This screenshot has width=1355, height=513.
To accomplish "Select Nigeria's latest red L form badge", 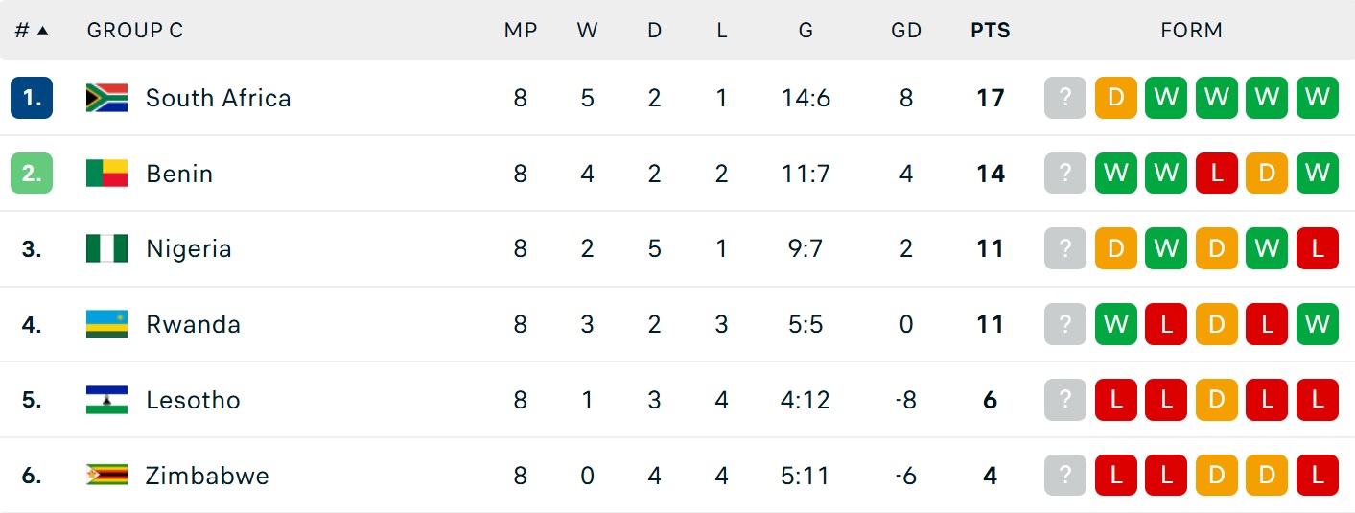I will [x=1318, y=249].
